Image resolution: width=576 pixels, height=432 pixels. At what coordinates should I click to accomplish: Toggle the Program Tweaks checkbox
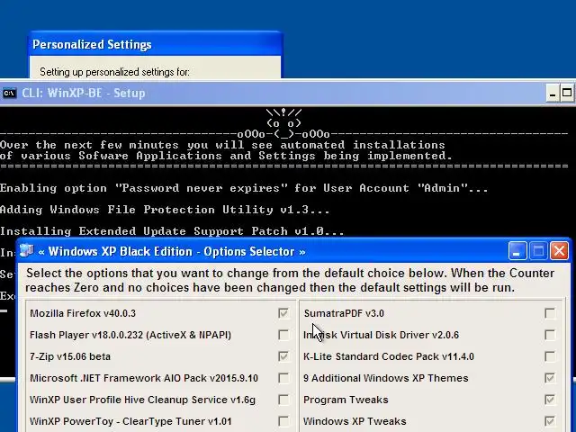(550, 400)
